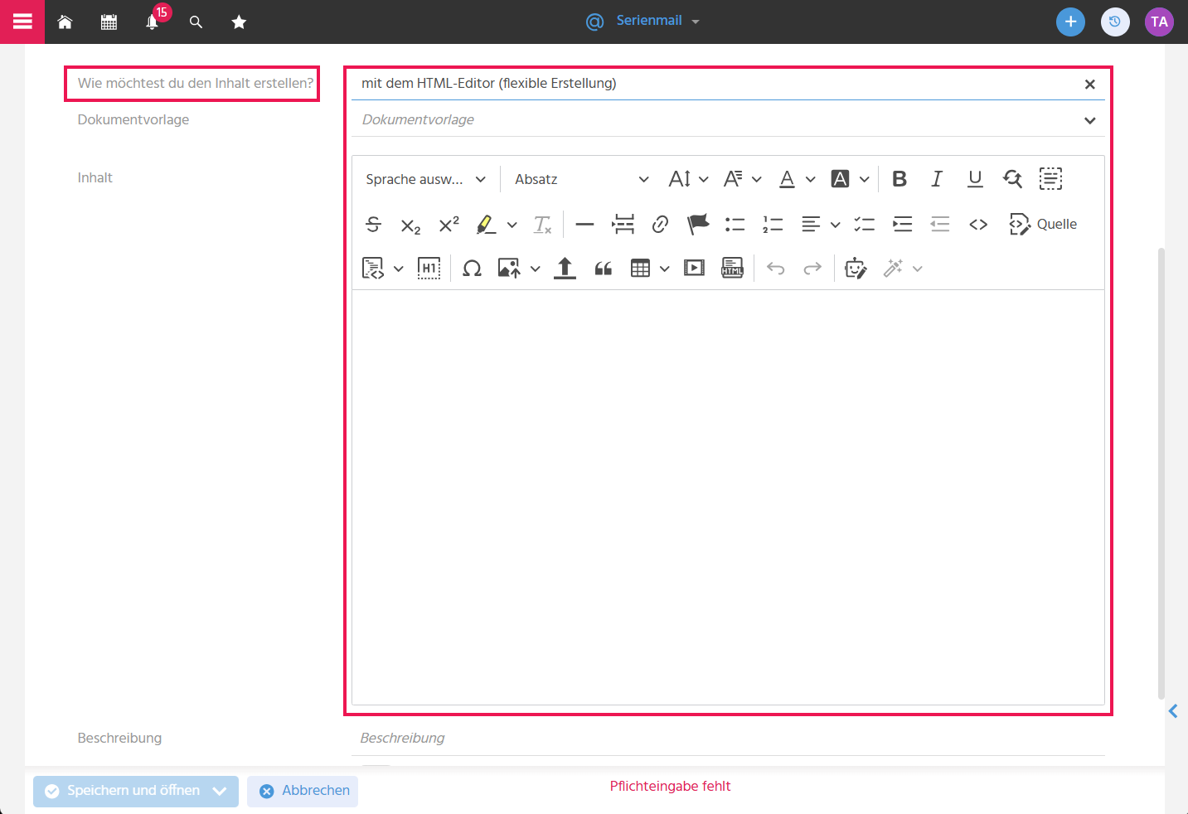
Task: Insert a code block
Action: tap(373, 269)
